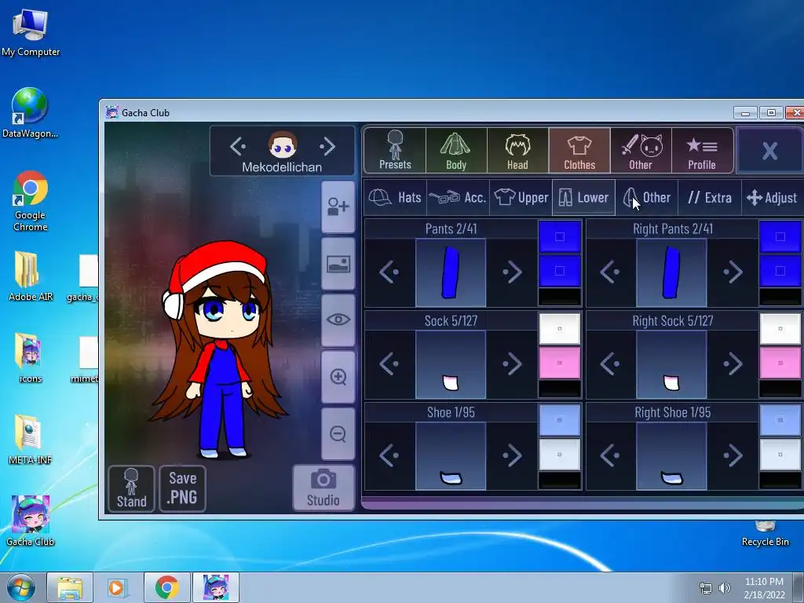The height and width of the screenshot is (603, 804).
Task: Open the Adjust sub-tab
Action: (773, 197)
